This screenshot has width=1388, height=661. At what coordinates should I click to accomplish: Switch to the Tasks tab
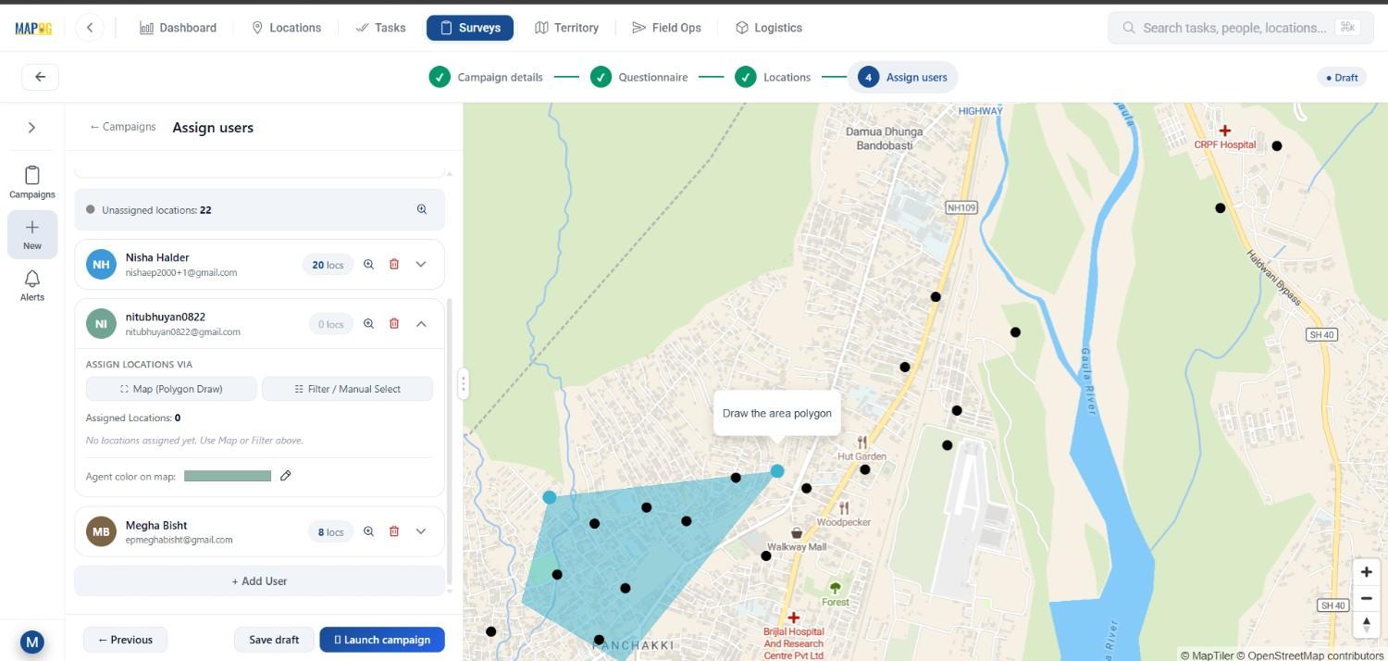click(x=380, y=28)
